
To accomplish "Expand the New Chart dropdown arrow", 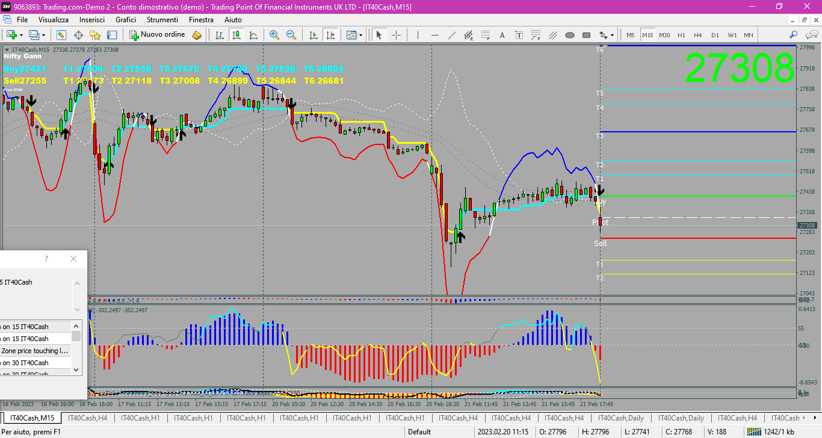I will pyautogui.click(x=21, y=35).
